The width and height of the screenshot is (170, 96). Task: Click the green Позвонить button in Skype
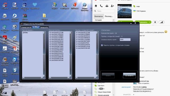(143, 22)
